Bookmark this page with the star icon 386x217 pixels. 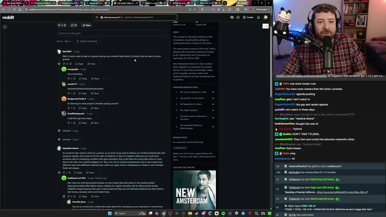click(195, 10)
